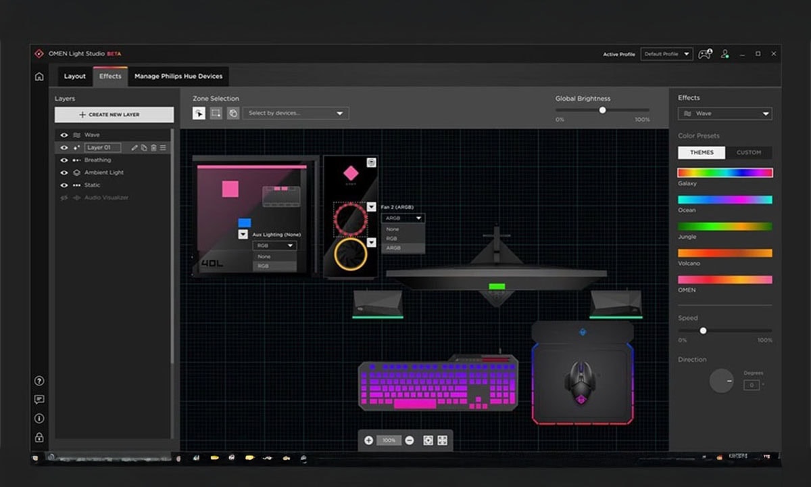Click the Global Brightness slider handle

tap(602, 110)
